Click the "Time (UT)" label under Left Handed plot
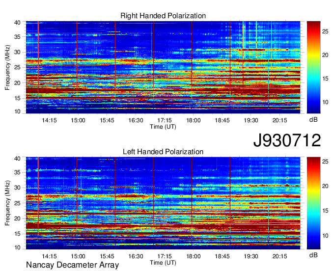This screenshot has height=271, width=334. coord(163,263)
